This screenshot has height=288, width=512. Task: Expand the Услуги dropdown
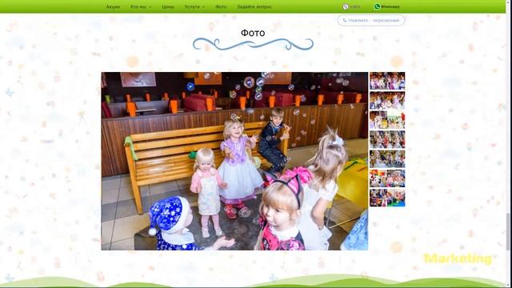pos(194,7)
